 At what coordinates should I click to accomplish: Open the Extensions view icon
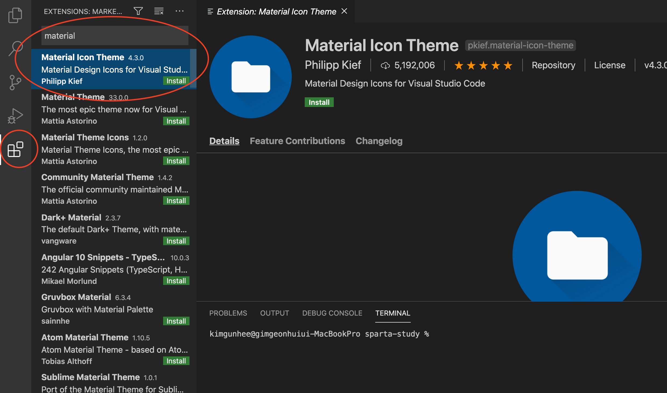(x=15, y=149)
